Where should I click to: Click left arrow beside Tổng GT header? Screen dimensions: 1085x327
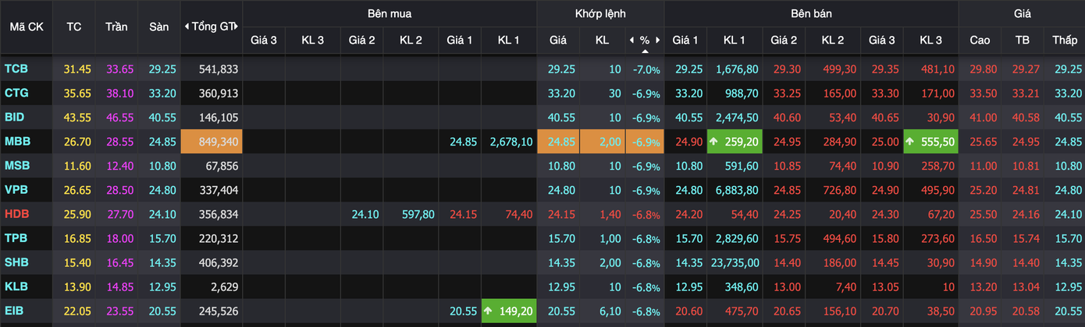tap(187, 26)
